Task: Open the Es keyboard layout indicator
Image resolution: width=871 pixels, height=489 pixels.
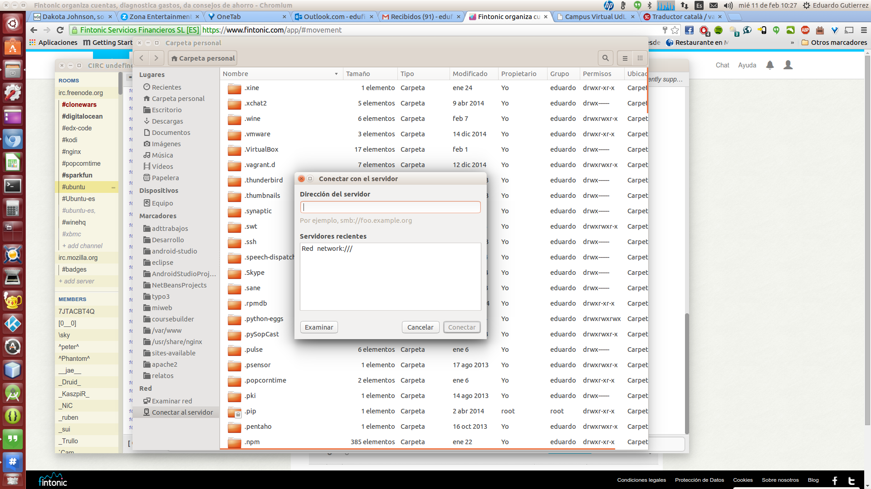Action: point(699,5)
